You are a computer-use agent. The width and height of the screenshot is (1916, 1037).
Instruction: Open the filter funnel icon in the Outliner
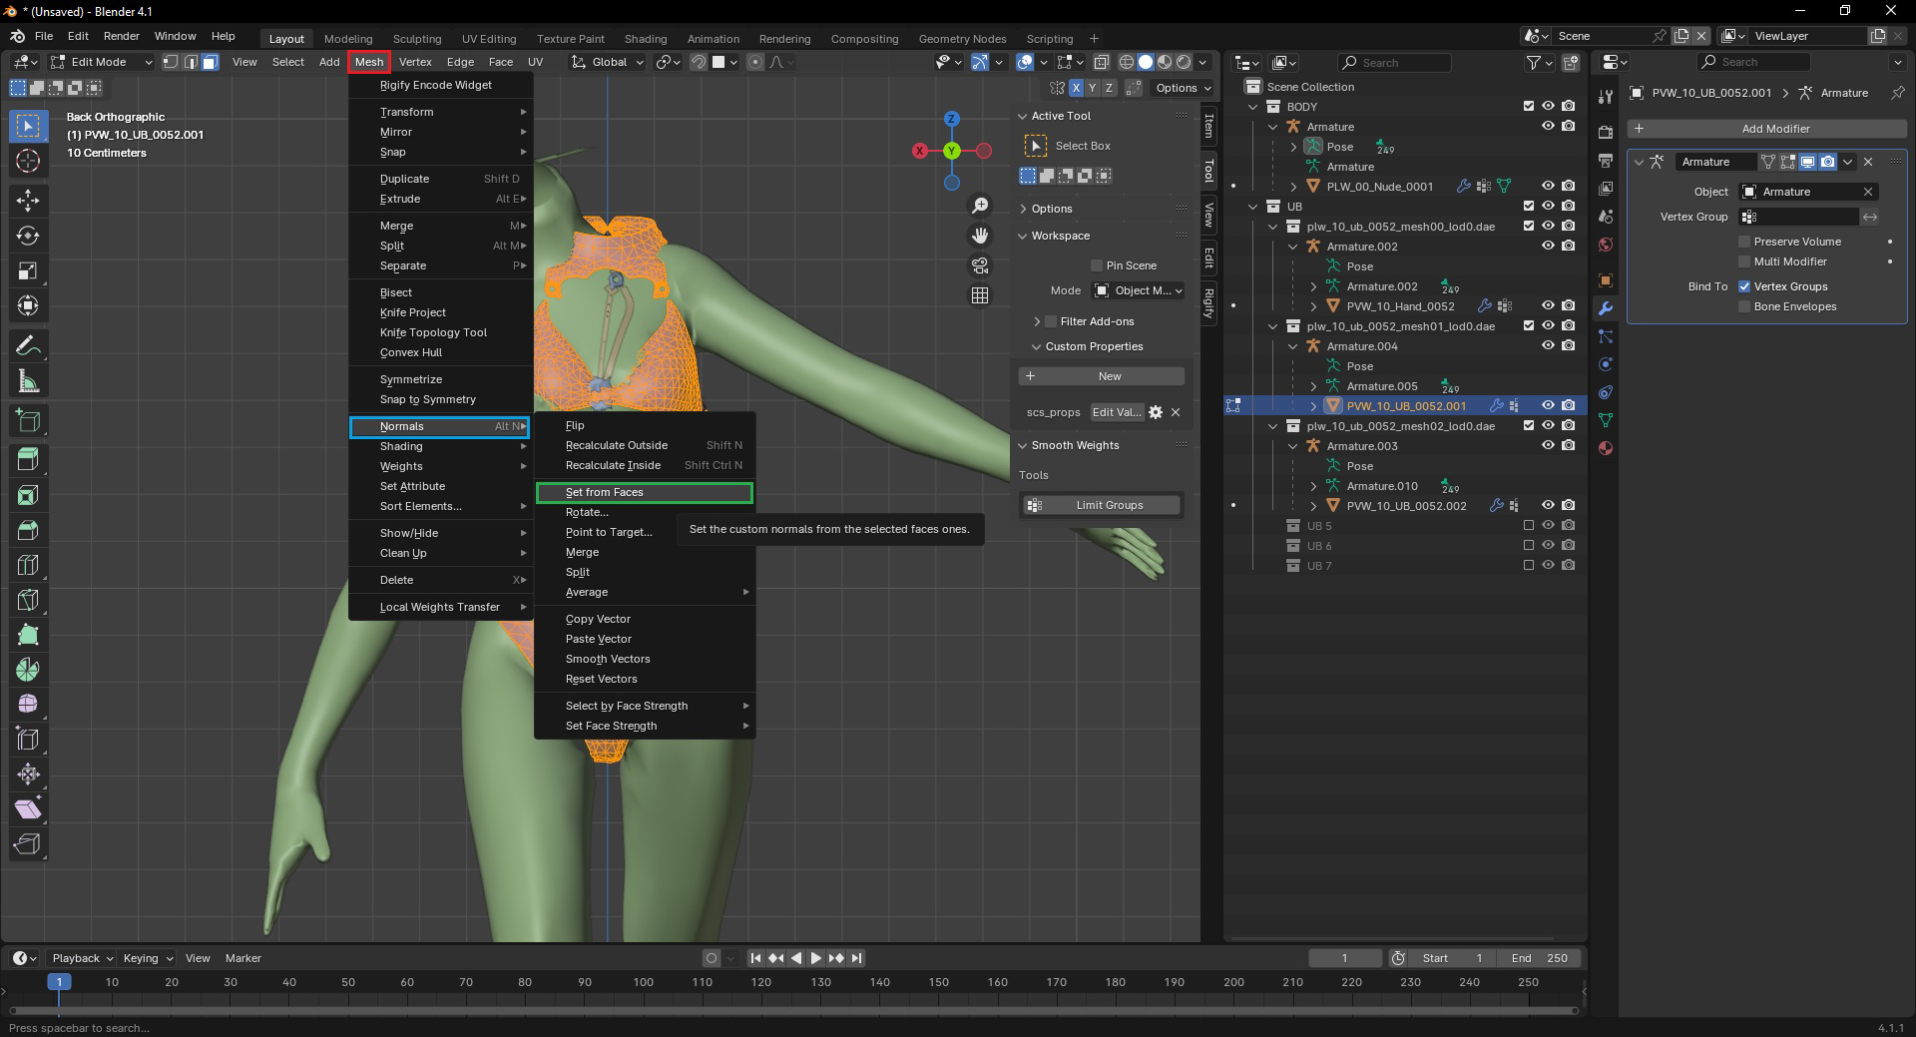(x=1534, y=62)
